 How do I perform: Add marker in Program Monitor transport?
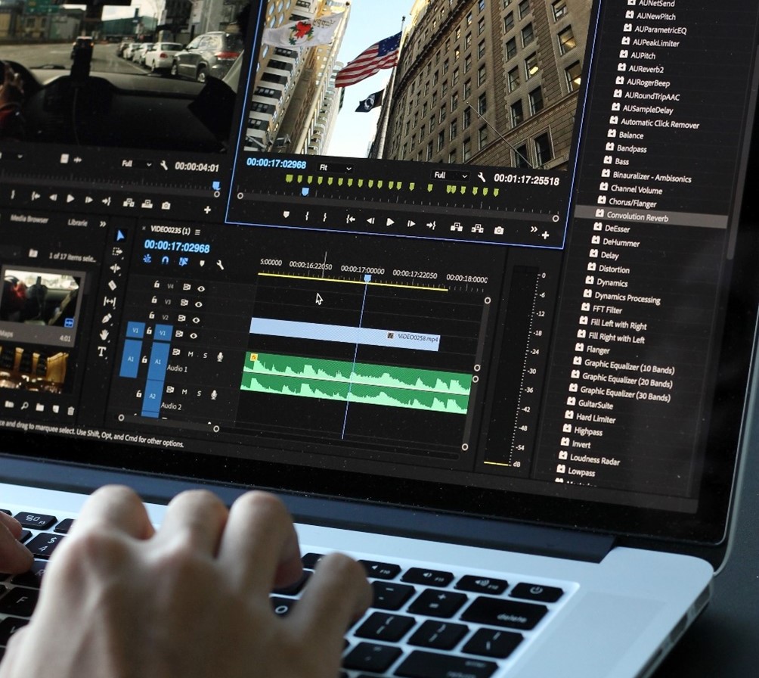coord(286,214)
